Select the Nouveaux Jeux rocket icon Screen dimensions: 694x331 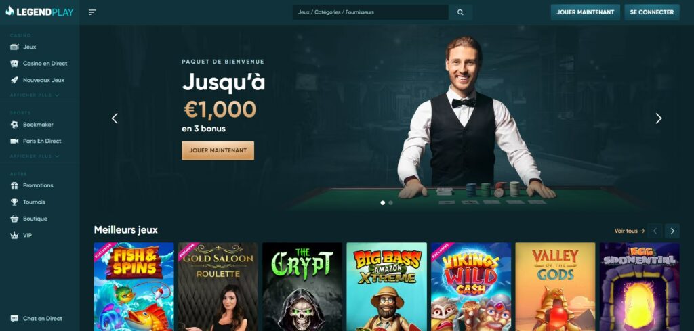tap(15, 81)
